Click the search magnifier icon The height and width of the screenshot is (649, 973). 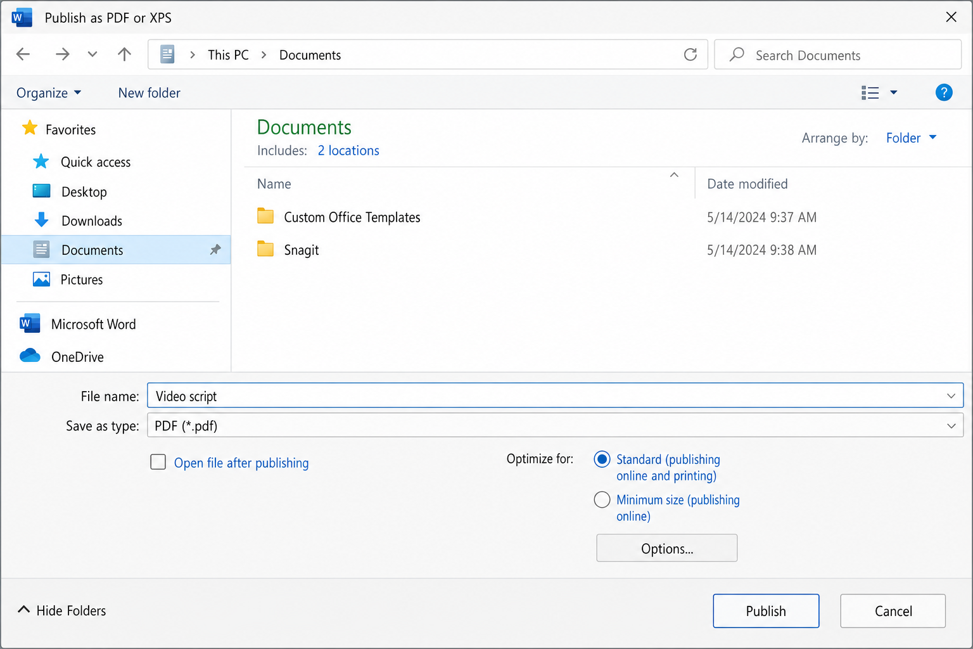[x=737, y=55]
